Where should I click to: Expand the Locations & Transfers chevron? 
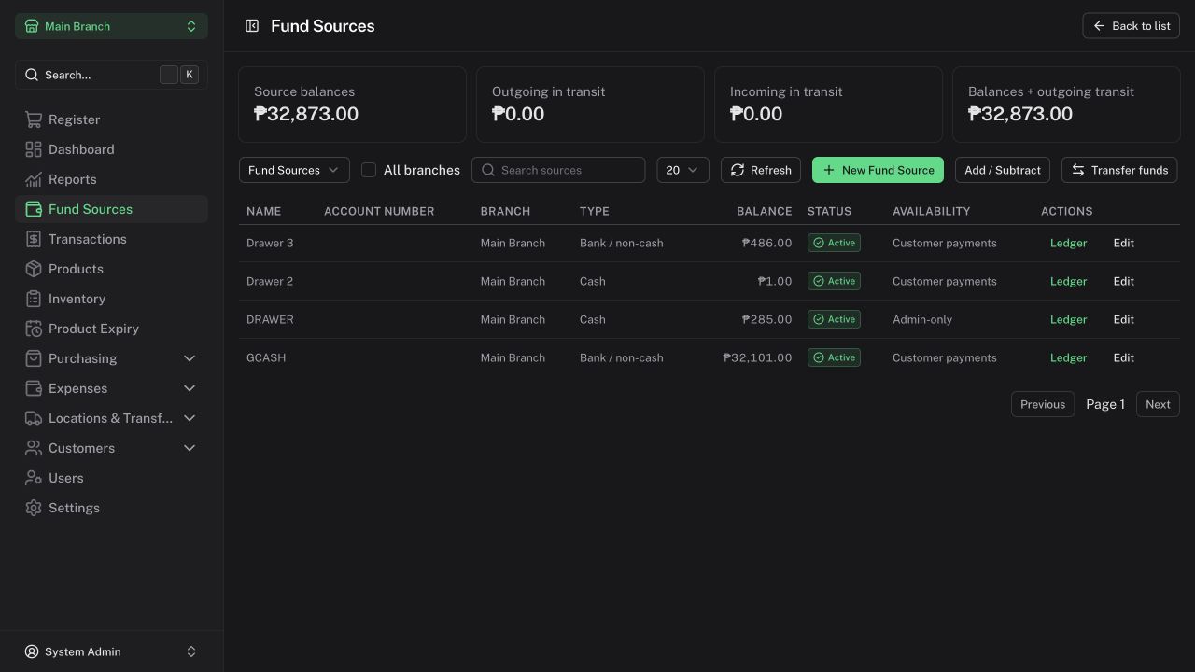190,418
